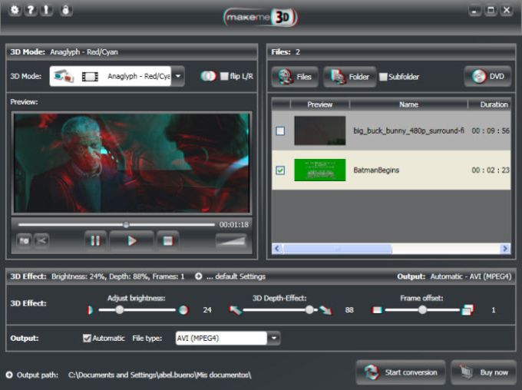The width and height of the screenshot is (522, 390).
Task: Select the BatmanBegins file name
Action: point(376,170)
